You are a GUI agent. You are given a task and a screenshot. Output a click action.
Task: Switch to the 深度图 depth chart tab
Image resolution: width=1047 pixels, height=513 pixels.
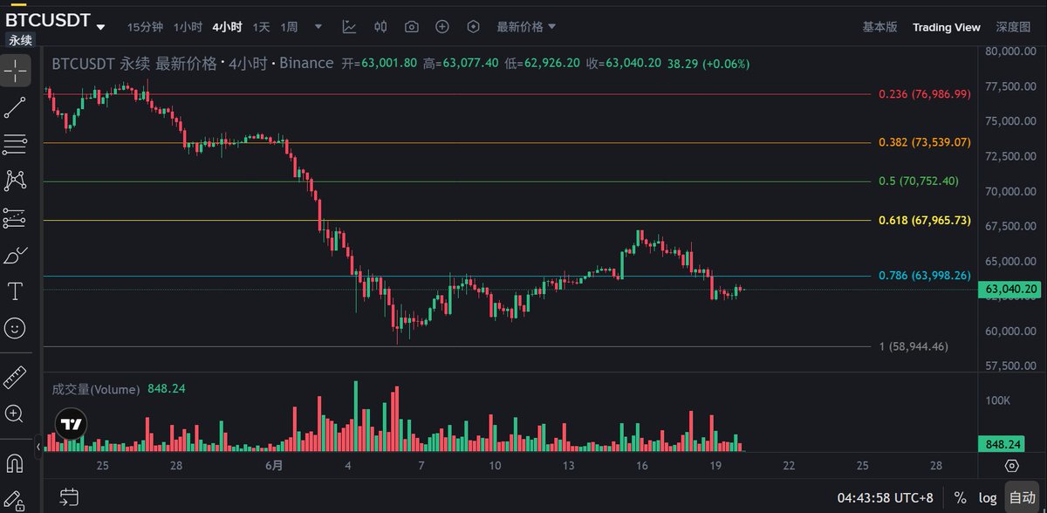(1013, 27)
